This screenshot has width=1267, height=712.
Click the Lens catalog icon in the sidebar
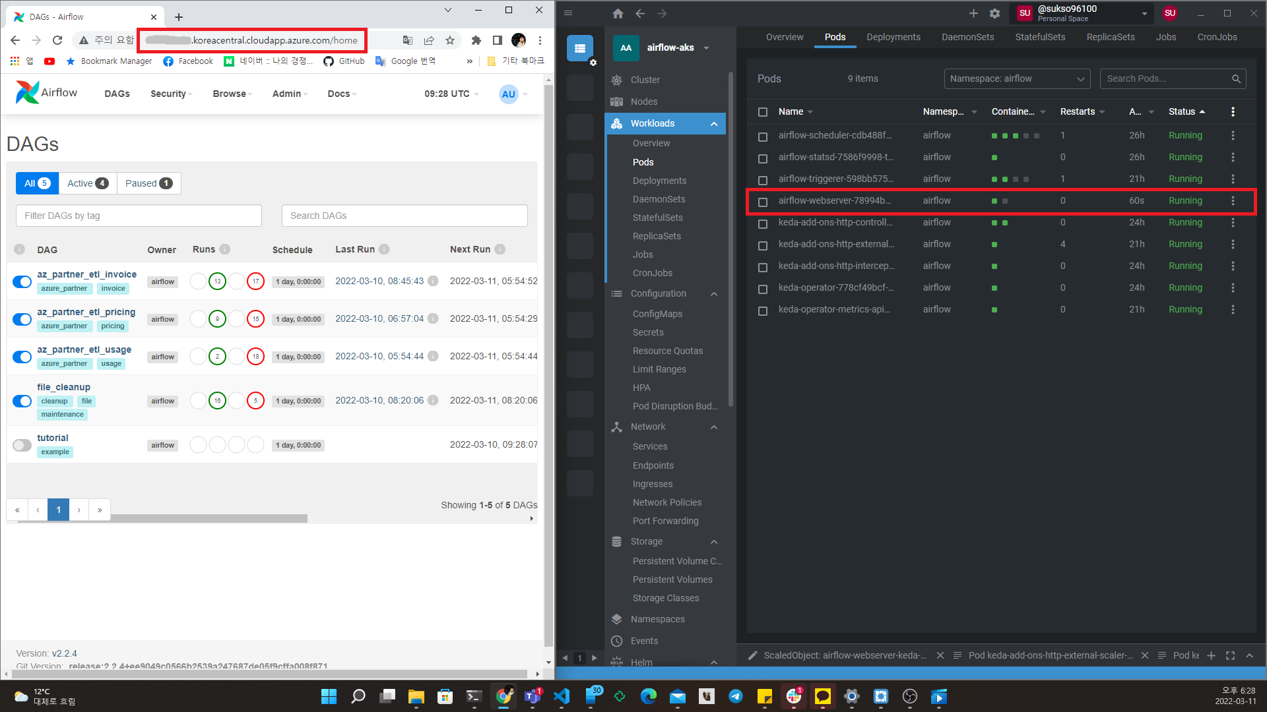tap(580, 48)
